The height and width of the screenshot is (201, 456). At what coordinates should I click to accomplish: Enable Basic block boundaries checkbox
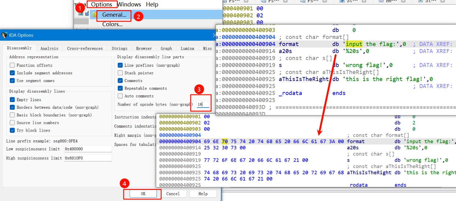click(x=12, y=115)
